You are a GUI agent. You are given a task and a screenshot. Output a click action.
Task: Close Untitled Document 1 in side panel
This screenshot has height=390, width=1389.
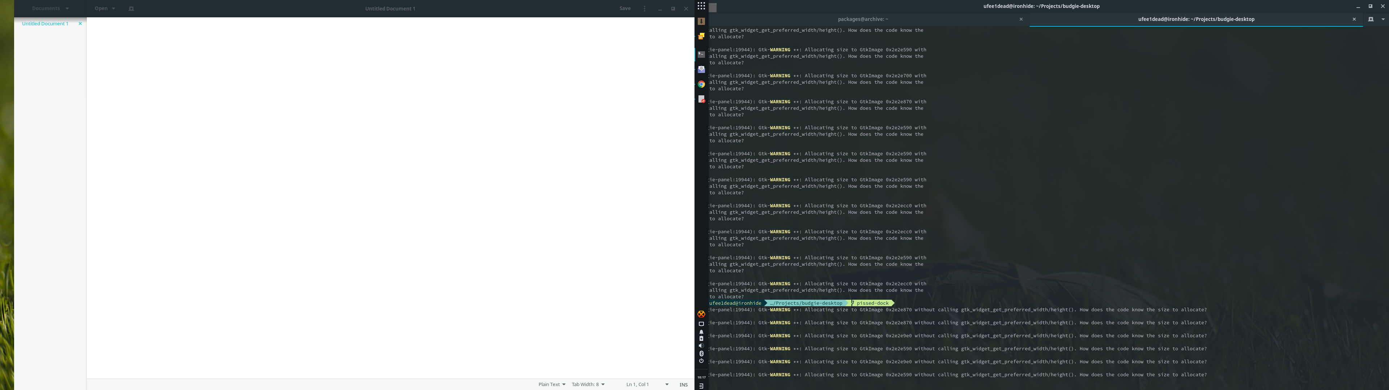click(x=80, y=24)
